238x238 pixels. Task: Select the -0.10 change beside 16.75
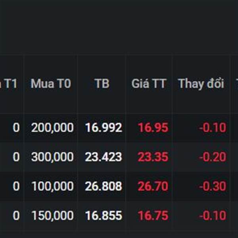(x=213, y=216)
